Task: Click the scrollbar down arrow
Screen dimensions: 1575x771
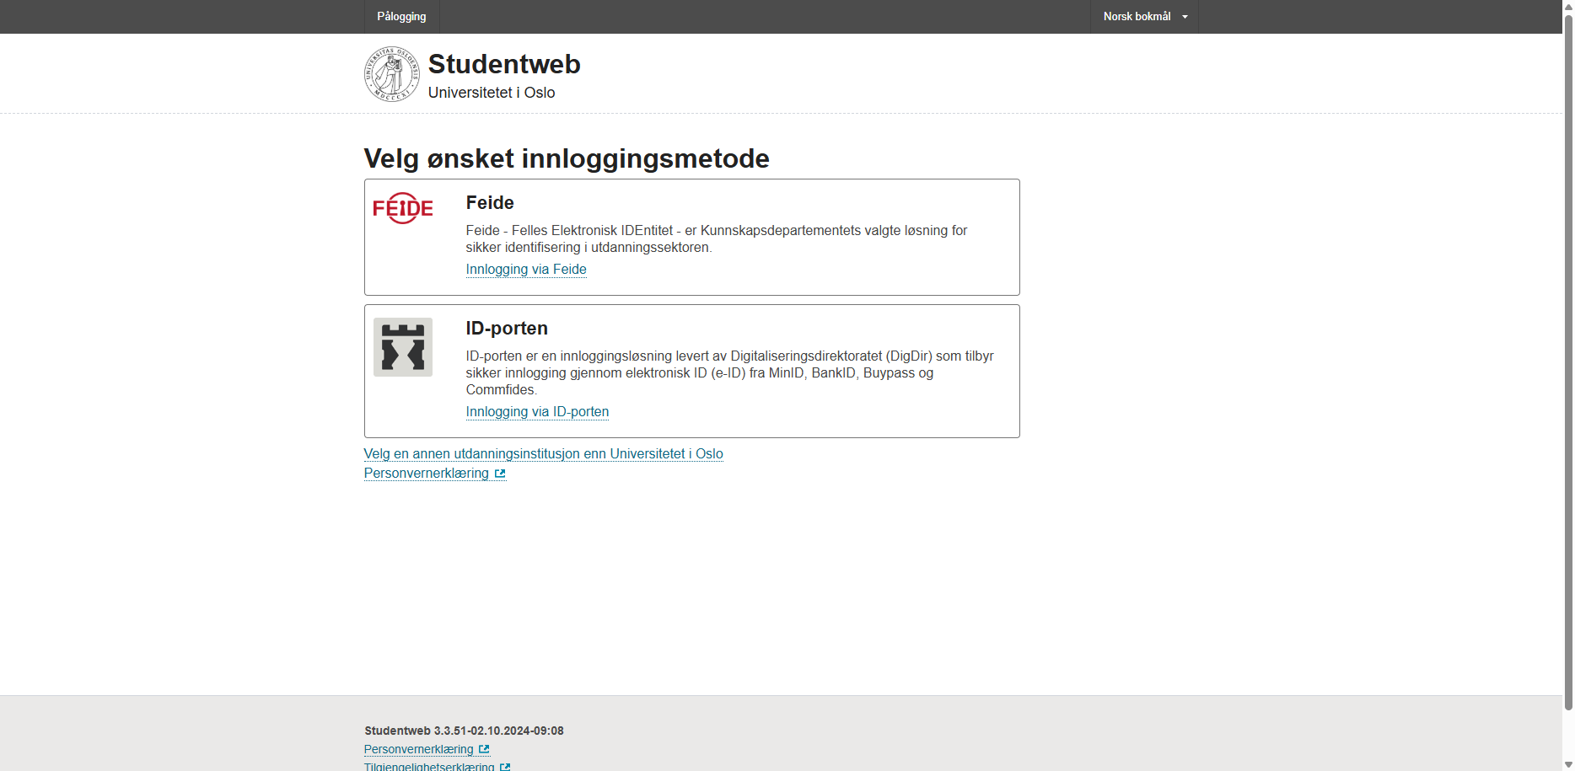Action: tap(1568, 765)
